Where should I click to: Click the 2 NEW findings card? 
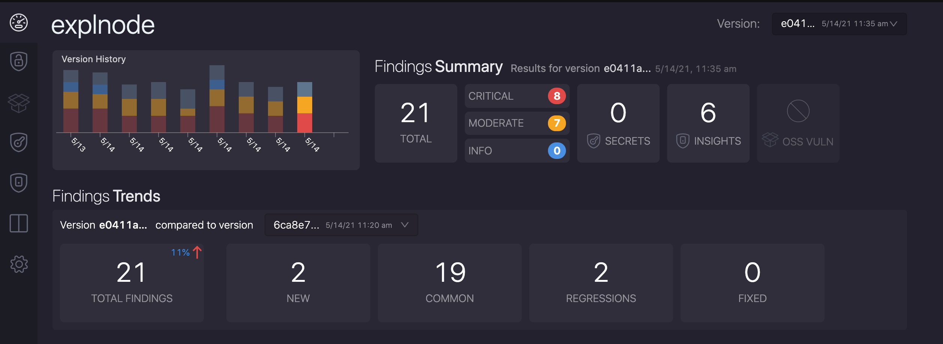click(298, 283)
